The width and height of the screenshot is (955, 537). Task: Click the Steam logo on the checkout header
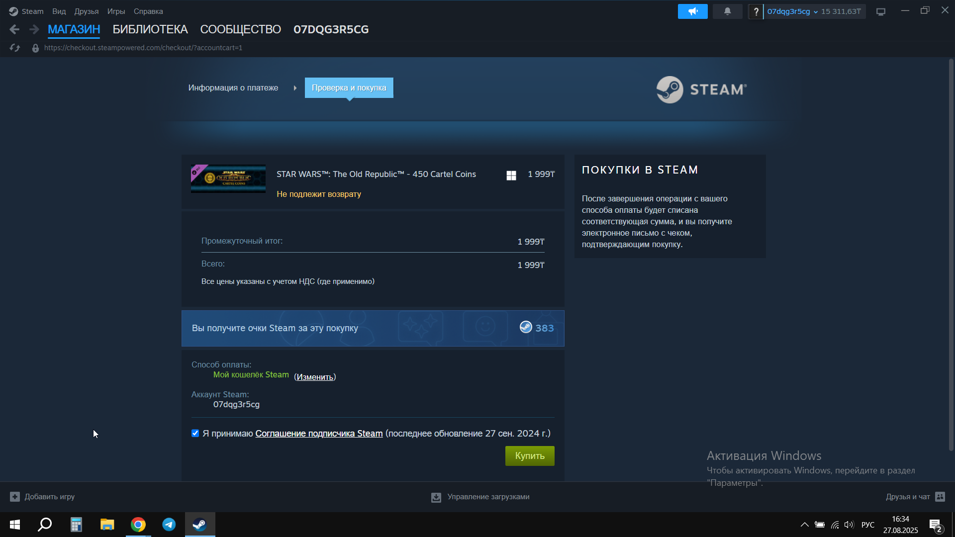coord(701,89)
